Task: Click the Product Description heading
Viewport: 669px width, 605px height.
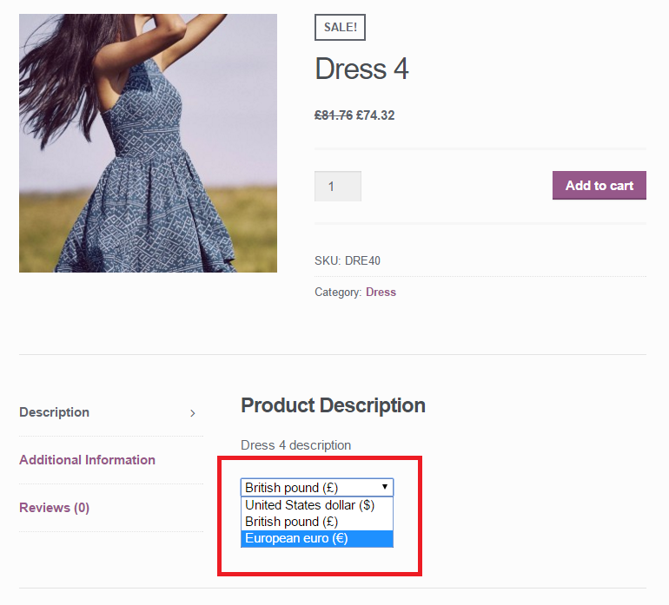Action: tap(334, 405)
